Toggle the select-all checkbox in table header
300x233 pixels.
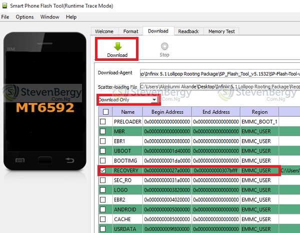pyautogui.click(x=105, y=112)
